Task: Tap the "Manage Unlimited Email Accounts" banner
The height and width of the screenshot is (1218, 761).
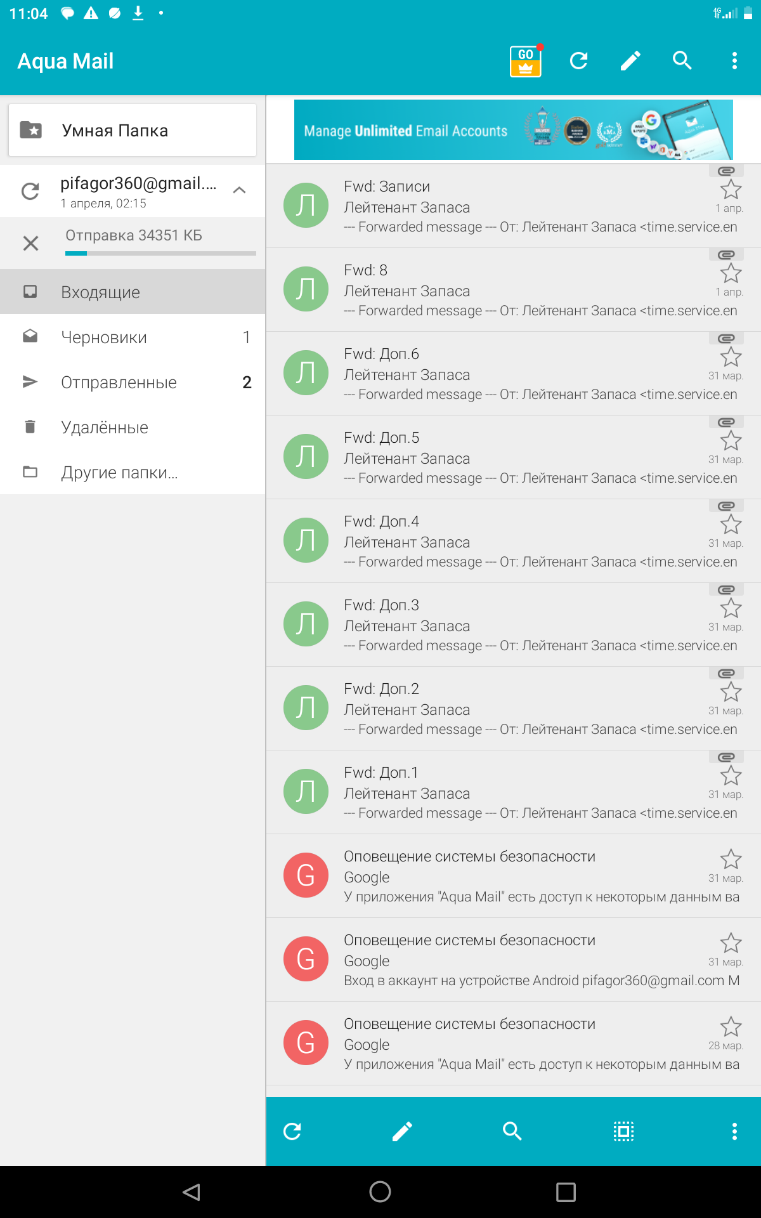Action: tap(513, 130)
